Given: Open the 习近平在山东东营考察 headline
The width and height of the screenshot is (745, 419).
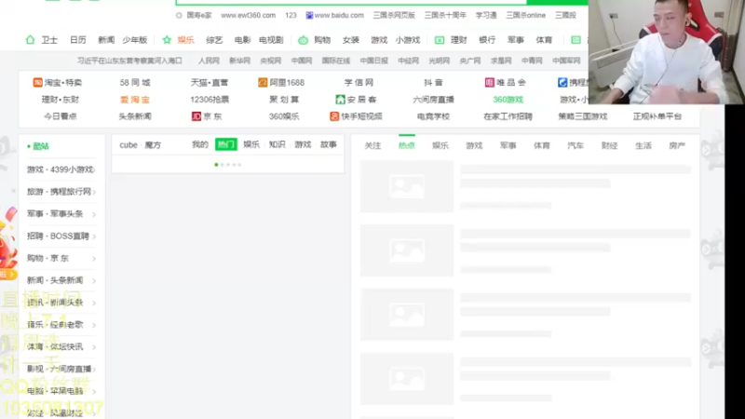Looking at the screenshot, I should (x=129, y=61).
